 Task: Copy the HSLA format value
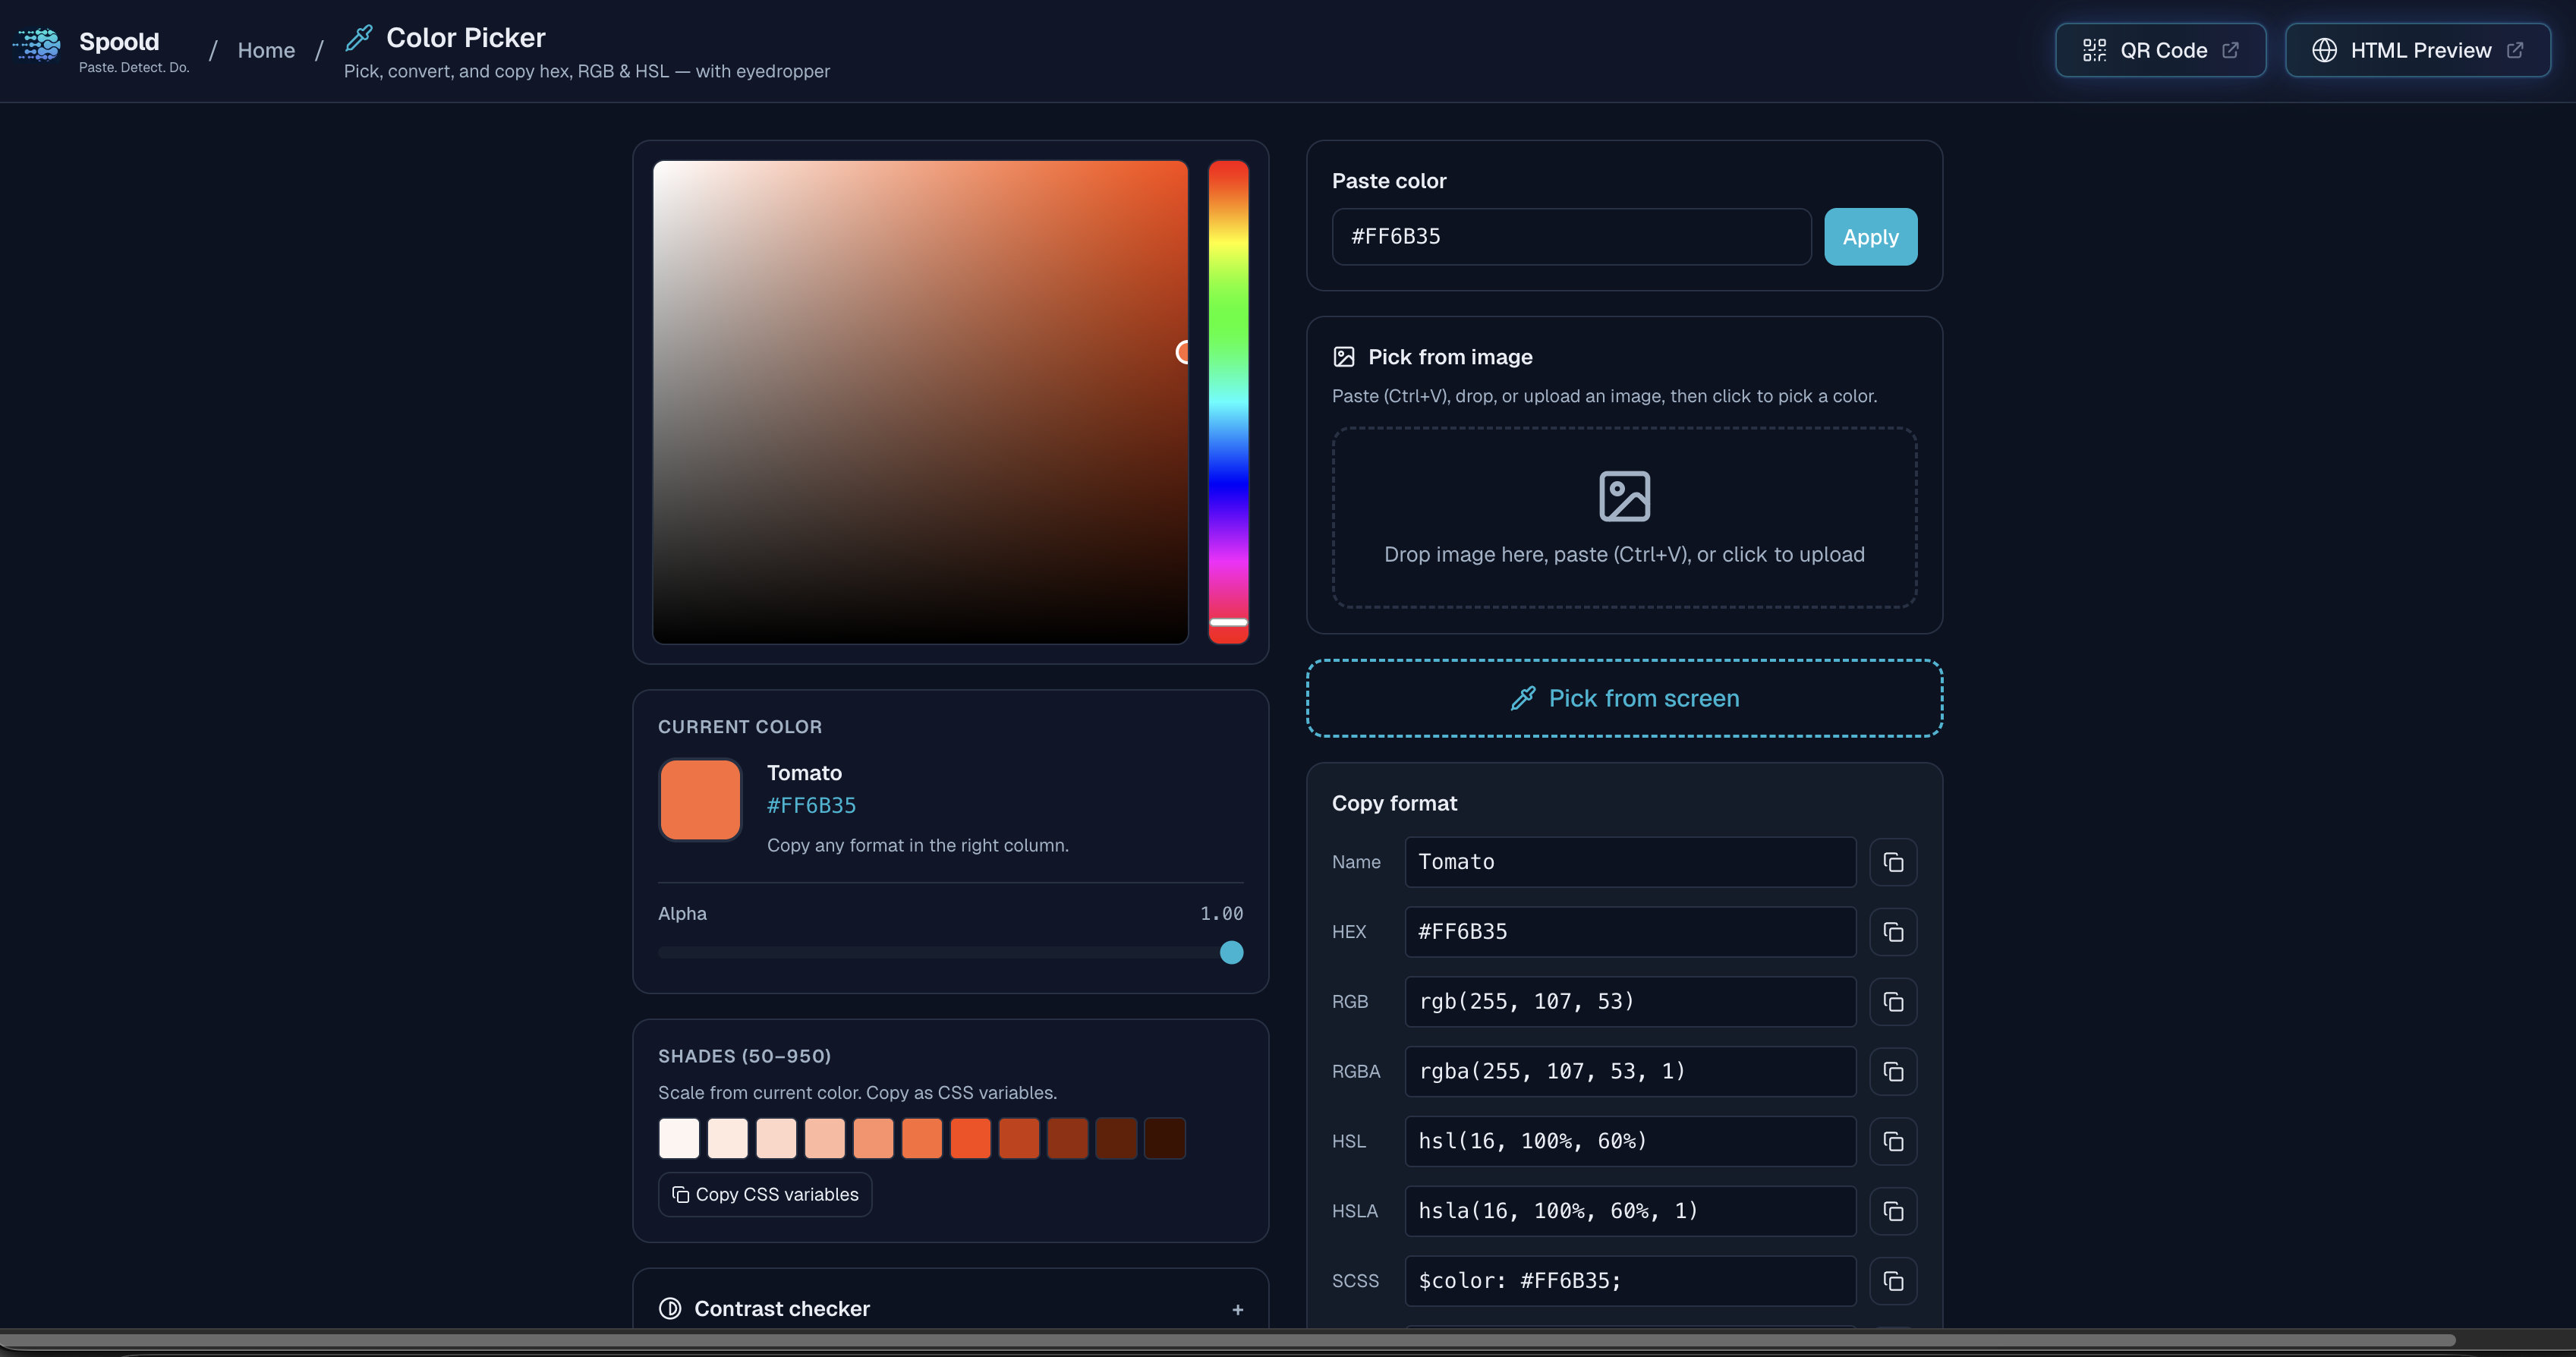[x=1892, y=1211]
